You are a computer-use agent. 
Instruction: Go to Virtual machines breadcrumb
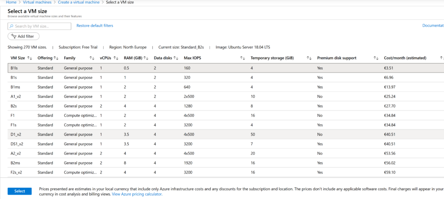pos(37,2)
